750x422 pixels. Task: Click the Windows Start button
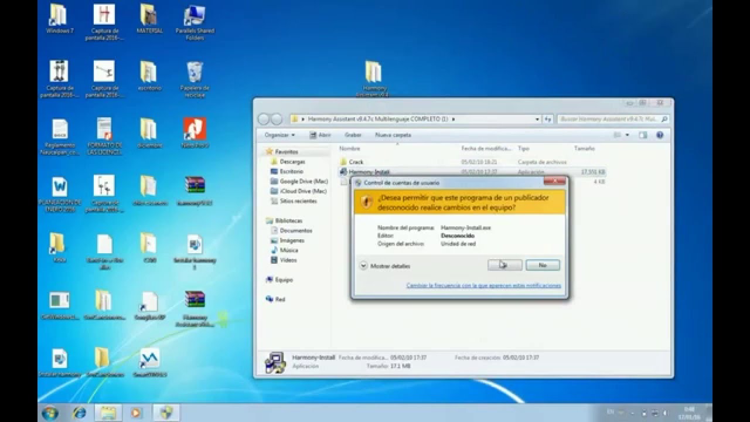[x=50, y=413]
